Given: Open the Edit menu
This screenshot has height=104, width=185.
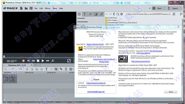Looking at the screenshot, I should point(41,8).
